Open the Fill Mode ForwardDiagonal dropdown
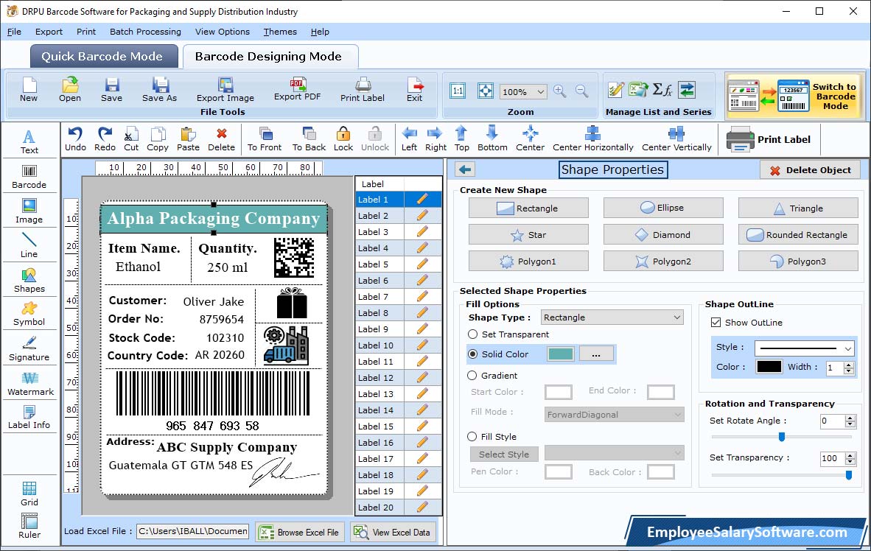 pos(614,415)
